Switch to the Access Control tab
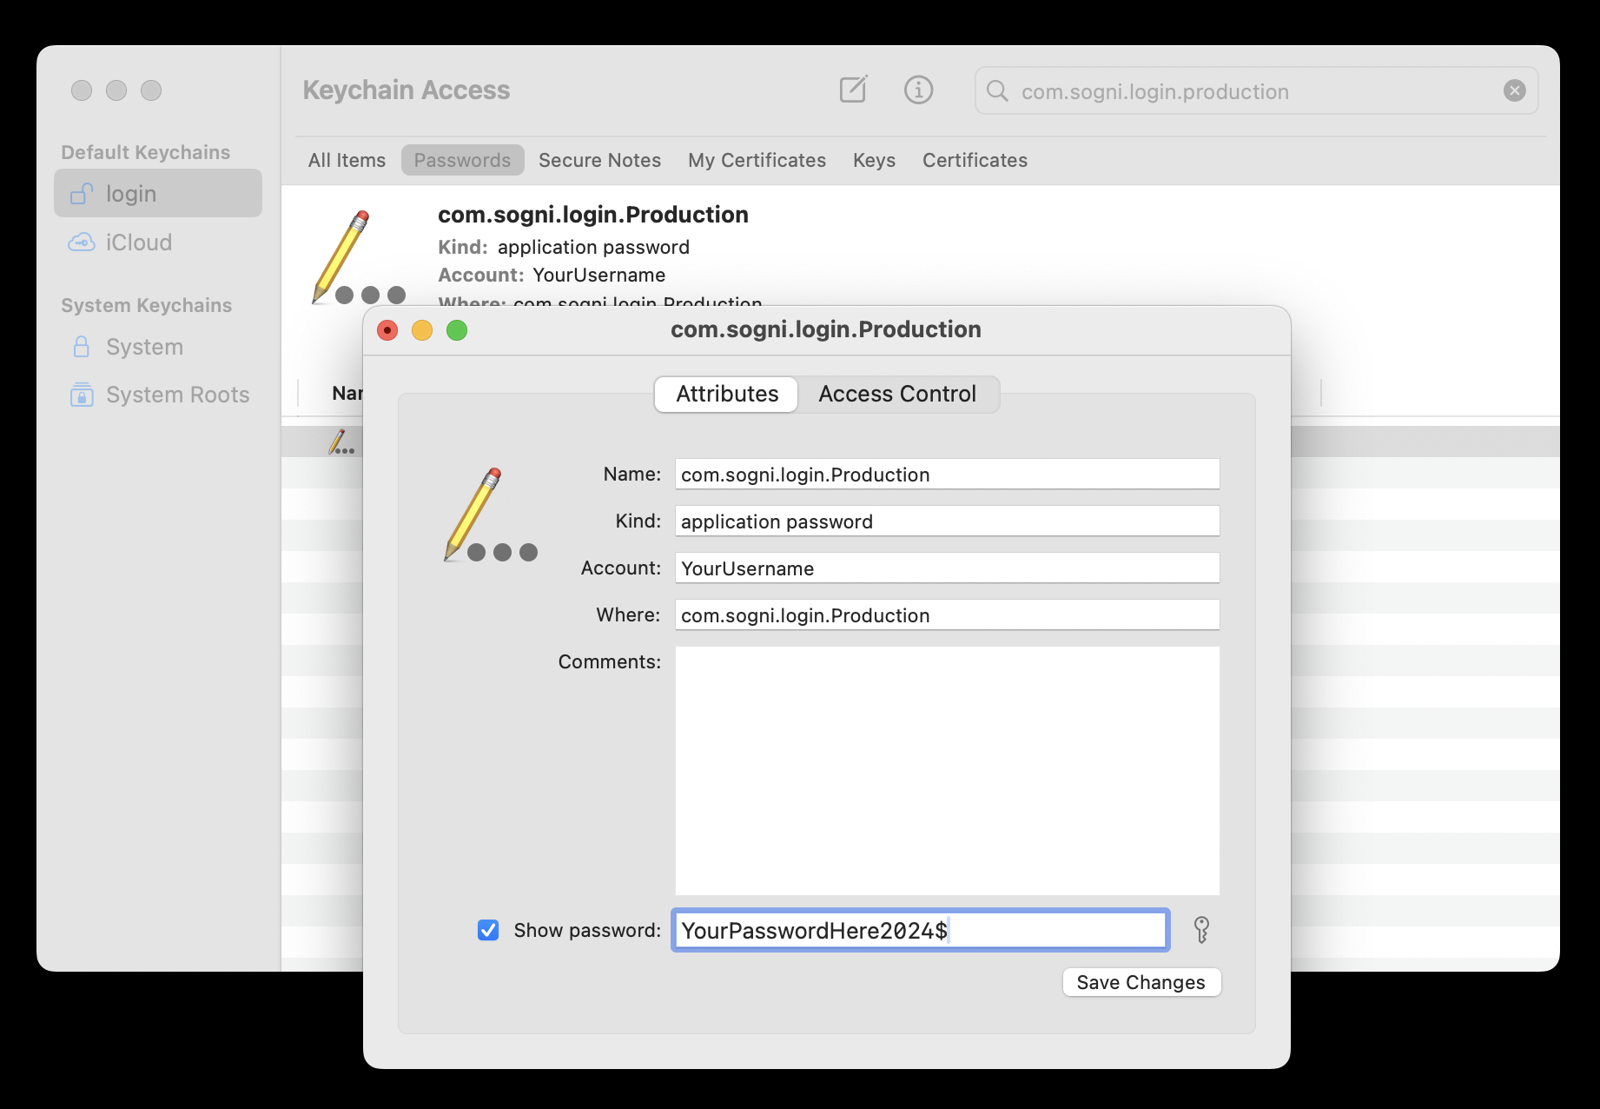1600x1109 pixels. [x=896, y=394]
